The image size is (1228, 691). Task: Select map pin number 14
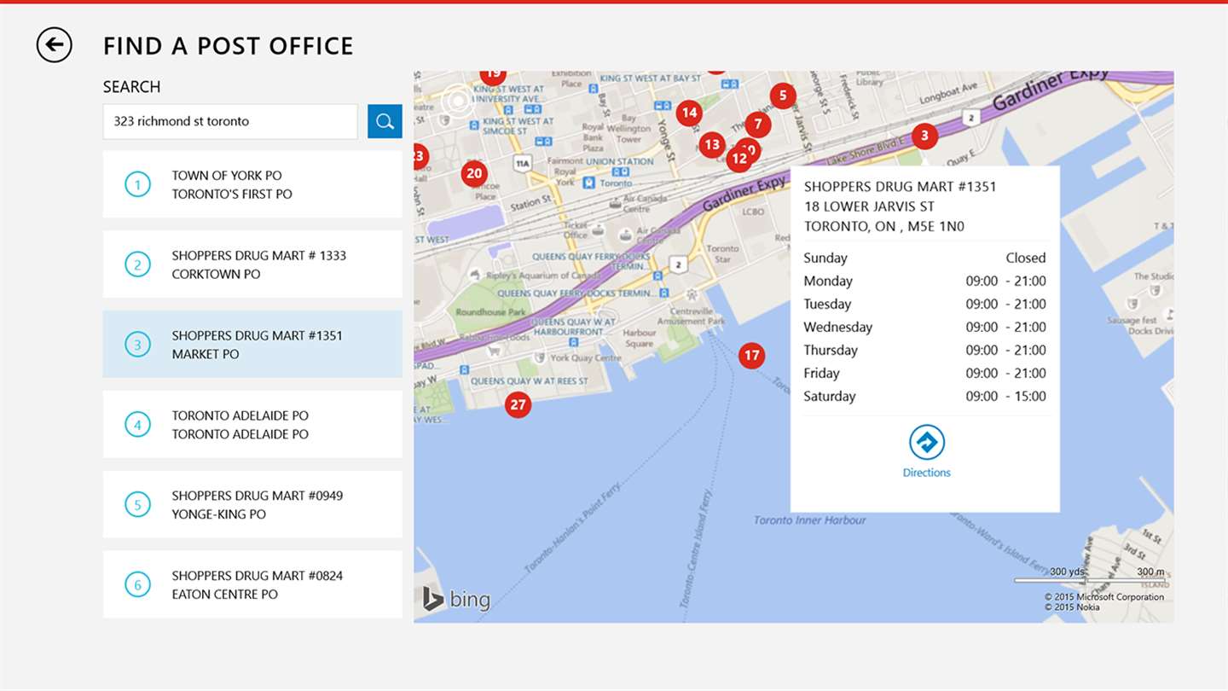(x=689, y=112)
